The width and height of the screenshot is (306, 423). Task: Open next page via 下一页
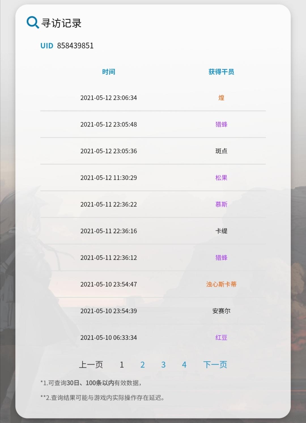click(x=215, y=365)
